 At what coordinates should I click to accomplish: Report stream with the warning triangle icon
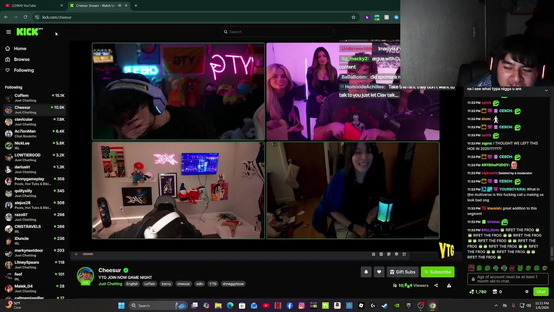click(449, 286)
